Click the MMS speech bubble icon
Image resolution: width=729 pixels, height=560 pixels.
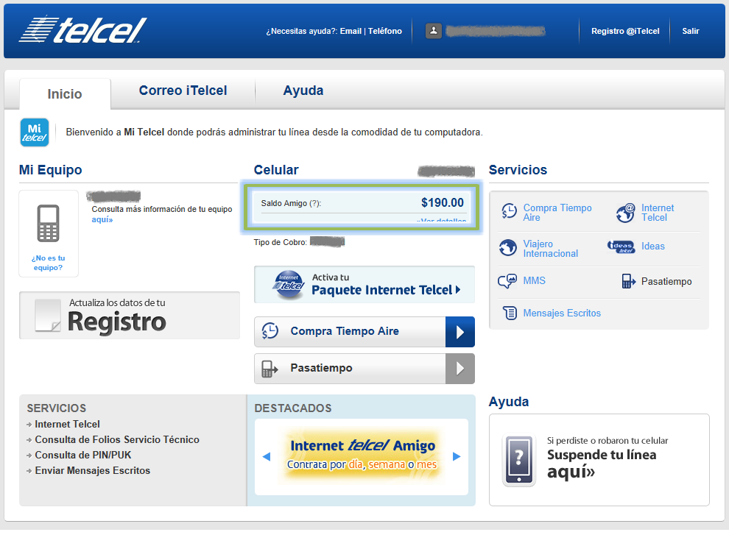point(507,281)
